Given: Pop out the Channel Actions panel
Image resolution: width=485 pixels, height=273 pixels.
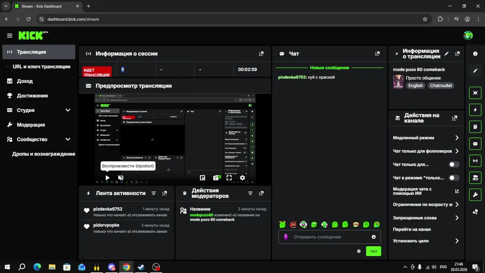Looking at the screenshot, I should (x=455, y=118).
